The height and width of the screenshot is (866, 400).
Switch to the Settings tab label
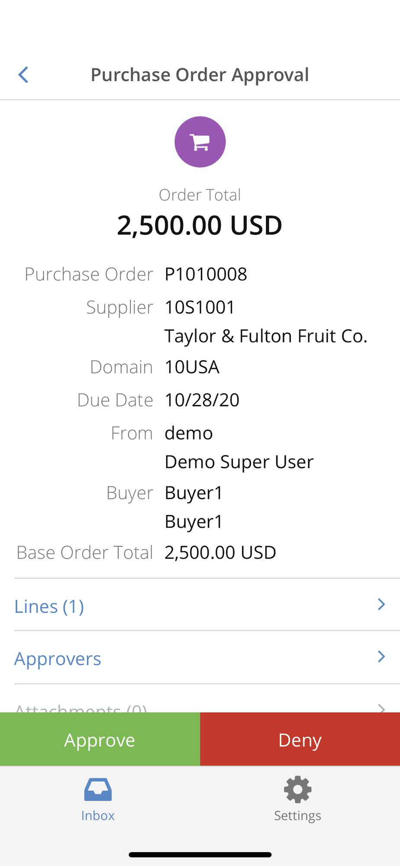(298, 816)
